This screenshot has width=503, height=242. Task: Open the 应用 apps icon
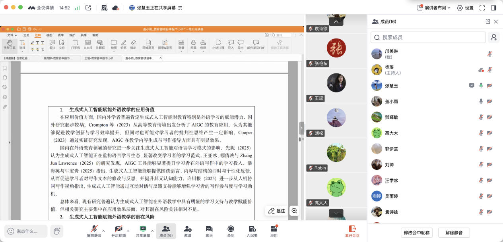click(274, 231)
